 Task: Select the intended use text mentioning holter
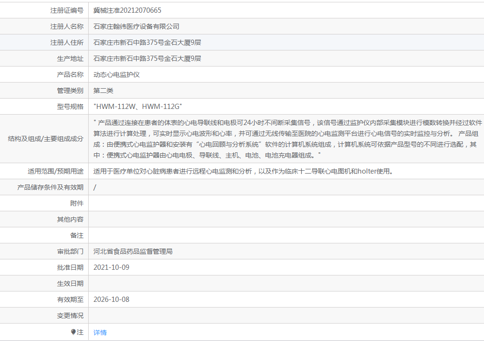(x=244, y=171)
